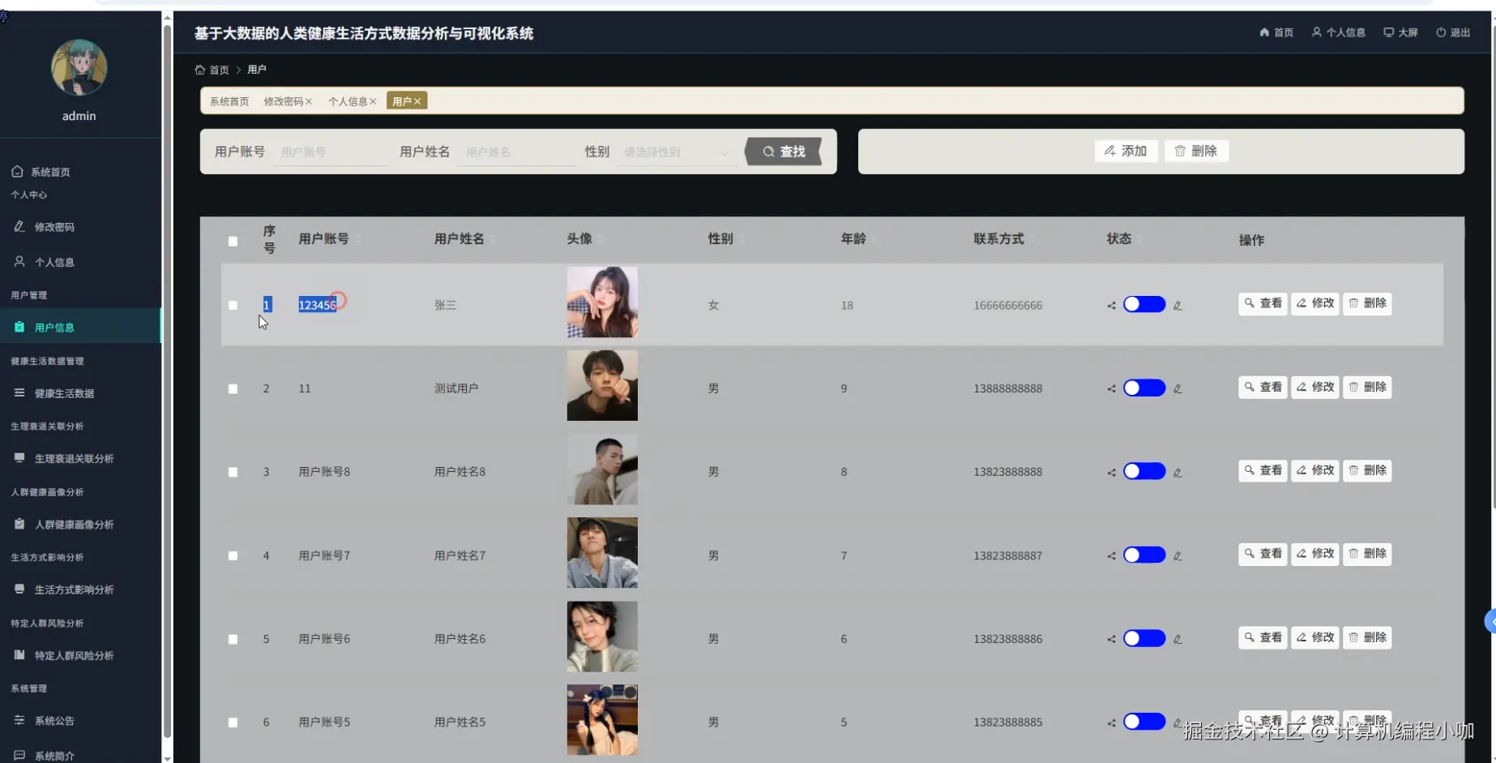Tick the checkbox for row 用户姓名7
1496x763 pixels.
click(233, 556)
